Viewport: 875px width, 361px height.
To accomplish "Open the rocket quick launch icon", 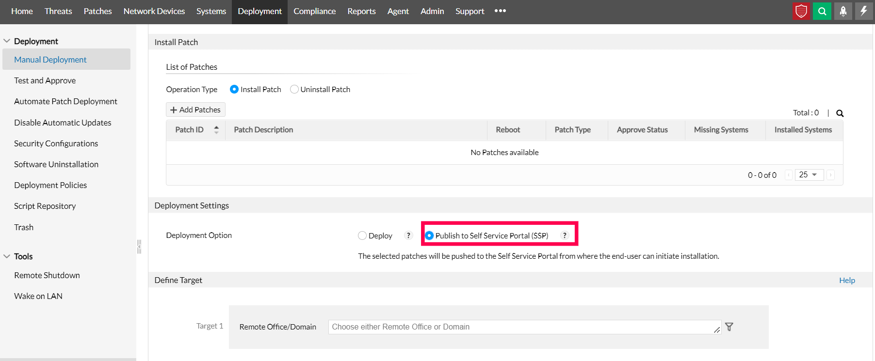I will coord(843,11).
